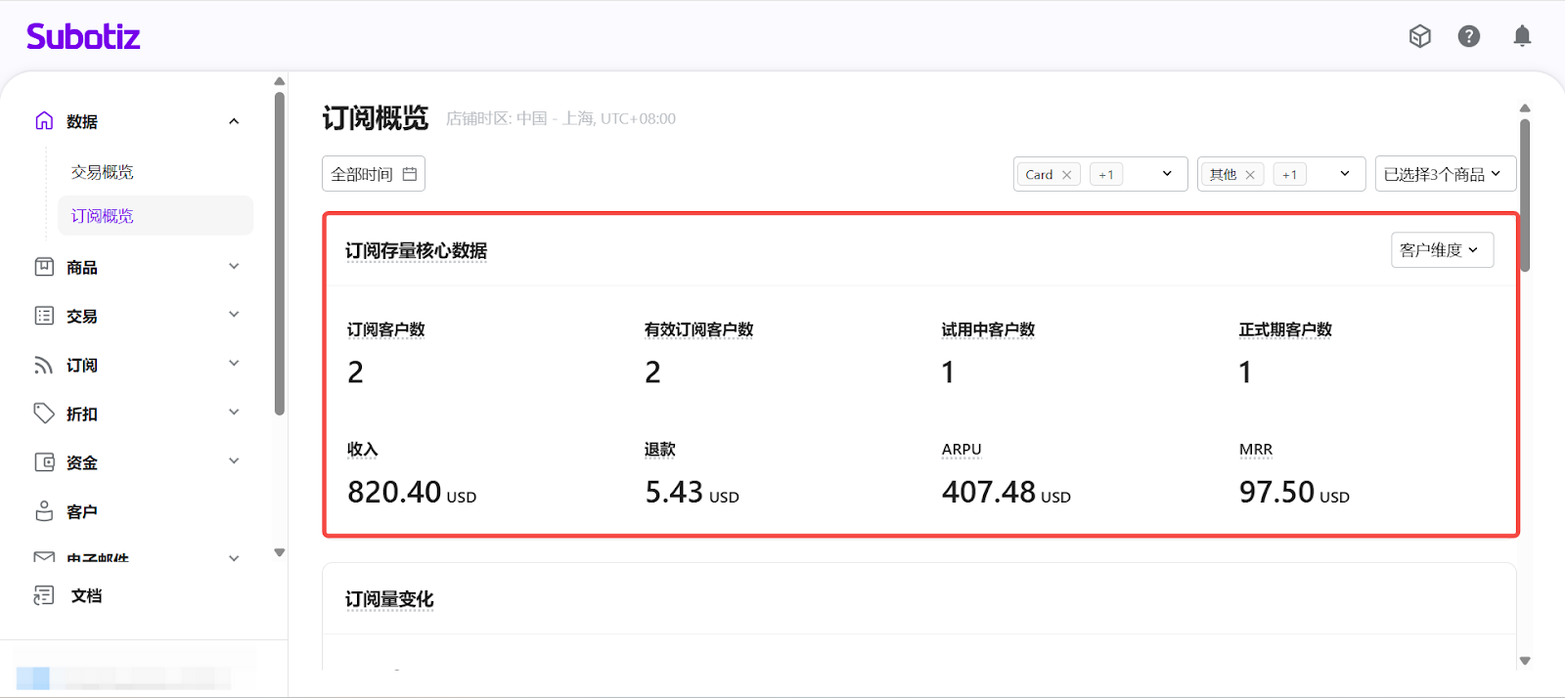The height and width of the screenshot is (698, 1565).
Task: Click the 客户 person icon
Action: click(x=44, y=511)
